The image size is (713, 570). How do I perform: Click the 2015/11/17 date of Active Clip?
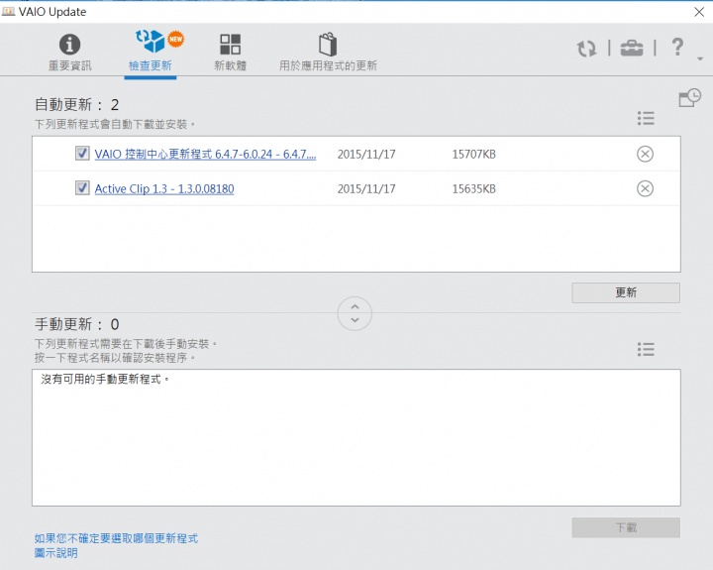(x=366, y=189)
